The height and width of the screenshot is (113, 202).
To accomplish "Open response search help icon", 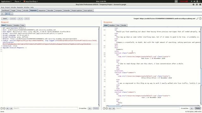I will click(x=104, y=108).
